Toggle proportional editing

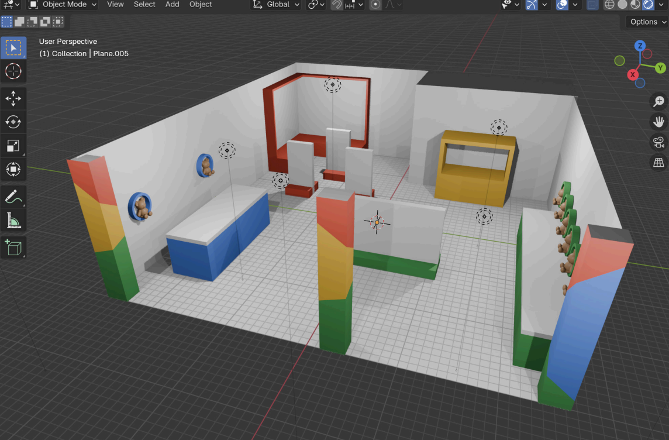375,4
